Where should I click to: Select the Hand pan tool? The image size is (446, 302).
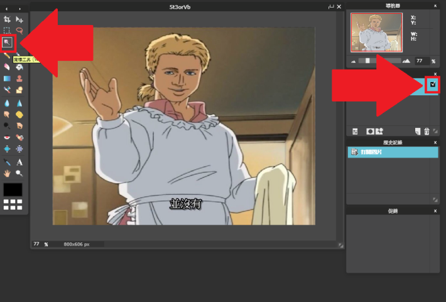point(7,173)
